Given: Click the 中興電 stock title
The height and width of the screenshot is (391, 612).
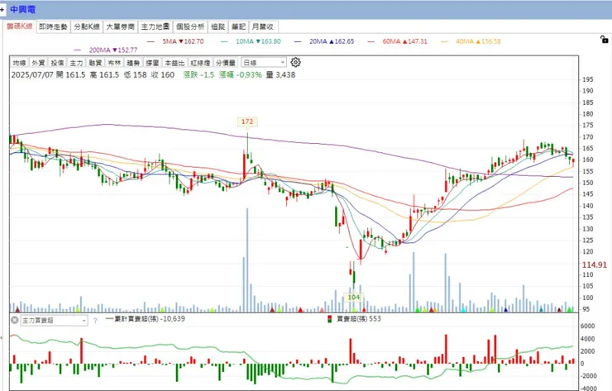Looking at the screenshot, I should tap(22, 9).
